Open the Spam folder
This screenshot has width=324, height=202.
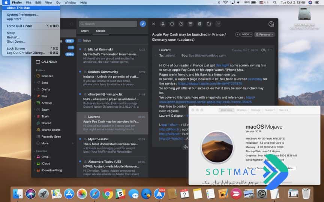click(x=43, y=110)
